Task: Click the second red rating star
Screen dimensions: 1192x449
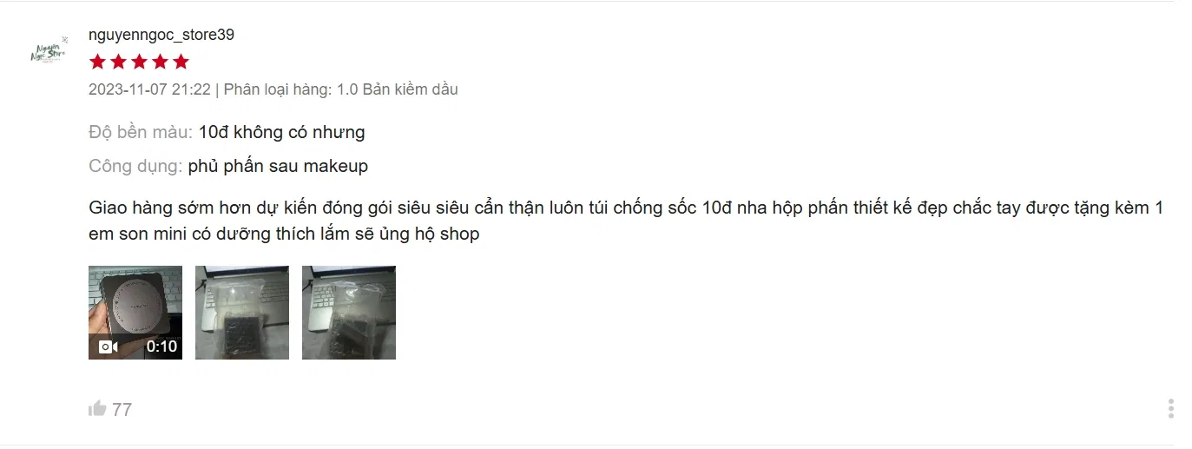Action: 118,62
